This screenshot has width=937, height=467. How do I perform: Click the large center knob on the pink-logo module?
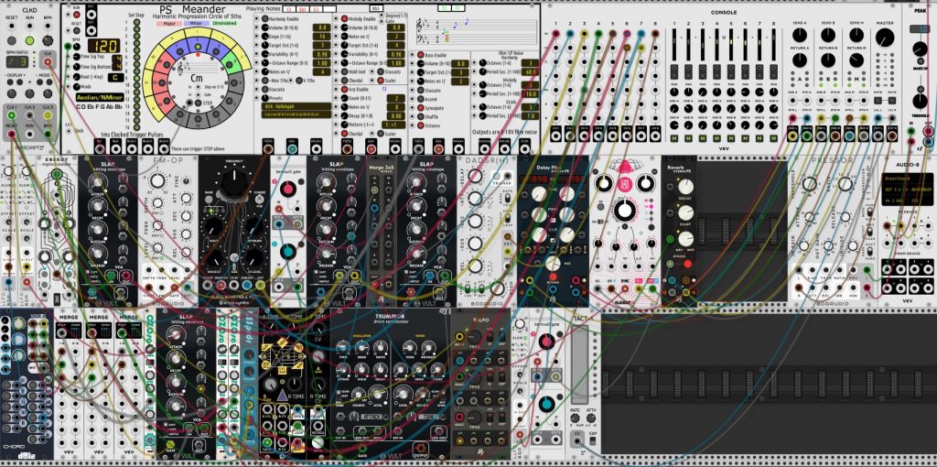click(x=624, y=210)
